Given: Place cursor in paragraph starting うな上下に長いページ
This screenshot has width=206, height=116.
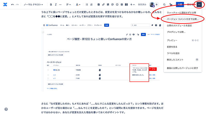Looking at the screenshot, I should (101, 14).
